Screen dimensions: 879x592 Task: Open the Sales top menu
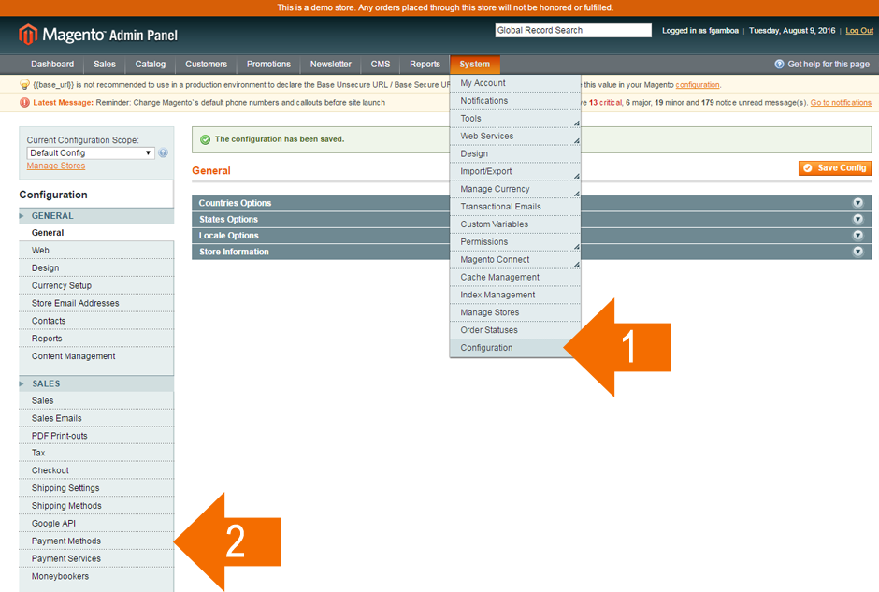point(105,64)
